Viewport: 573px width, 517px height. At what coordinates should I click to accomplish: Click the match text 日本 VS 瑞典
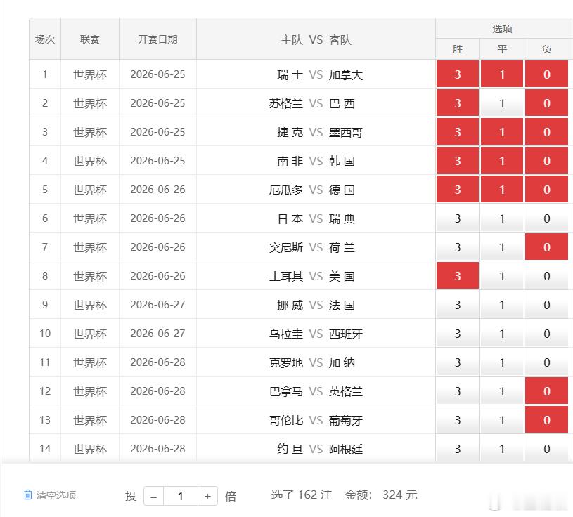coord(316,218)
